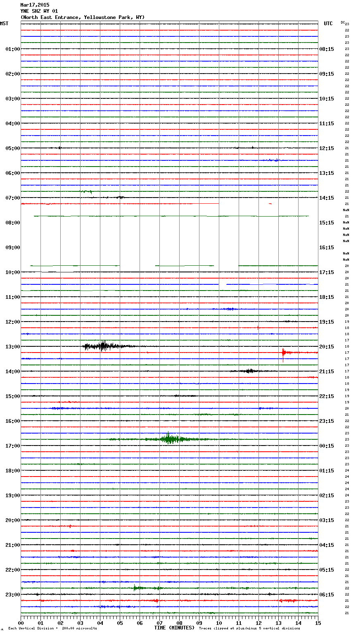Click the black seismic burst on 14:00 trace
The height and width of the screenshot is (634, 351).
(x=249, y=371)
